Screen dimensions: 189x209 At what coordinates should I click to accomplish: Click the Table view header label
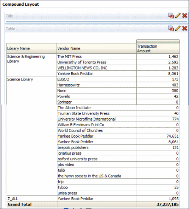11,29
